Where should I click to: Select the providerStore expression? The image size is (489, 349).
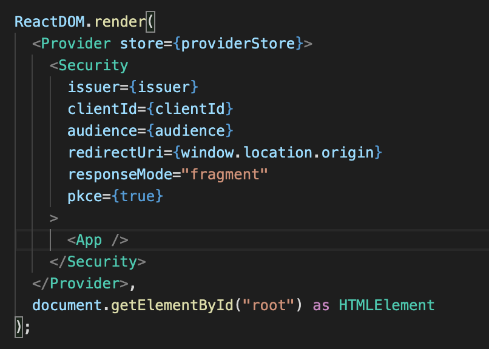point(238,44)
